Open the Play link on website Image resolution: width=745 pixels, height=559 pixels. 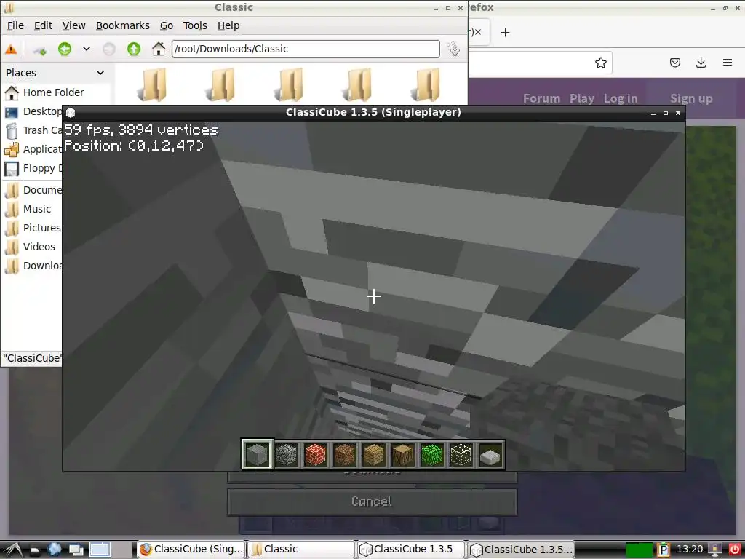coord(582,98)
